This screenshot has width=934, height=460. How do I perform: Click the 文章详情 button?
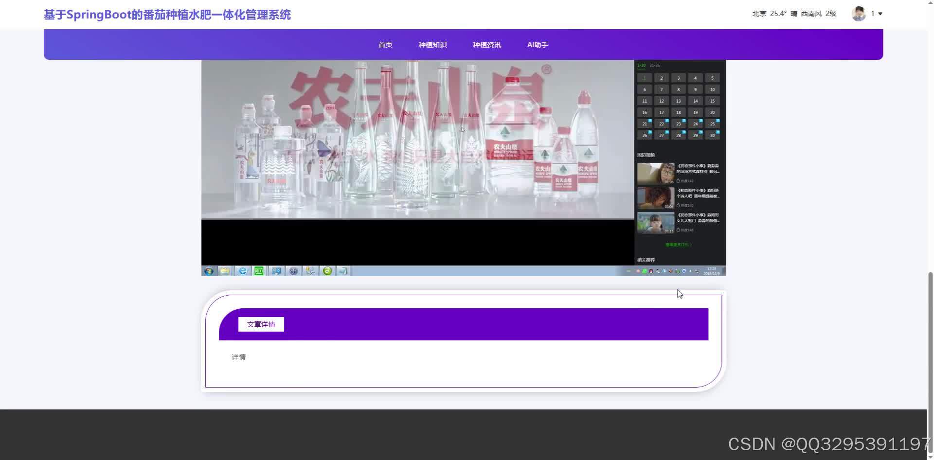pos(261,324)
